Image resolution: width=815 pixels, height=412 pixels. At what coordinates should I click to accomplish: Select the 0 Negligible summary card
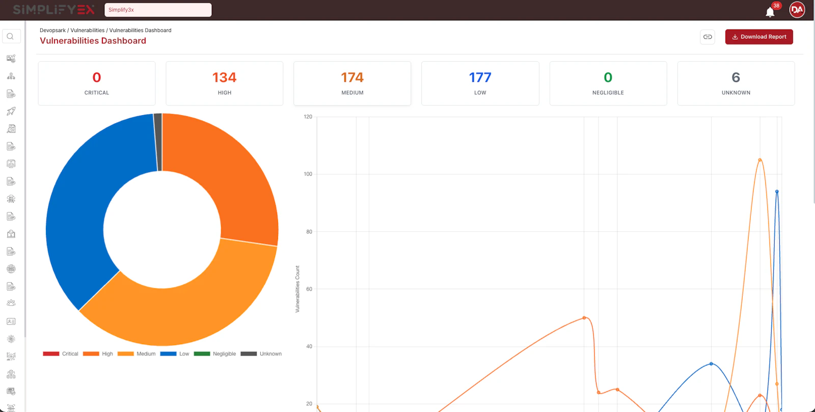click(608, 84)
